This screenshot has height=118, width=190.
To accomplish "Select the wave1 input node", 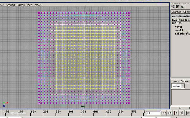I will (x=178, y=27).
